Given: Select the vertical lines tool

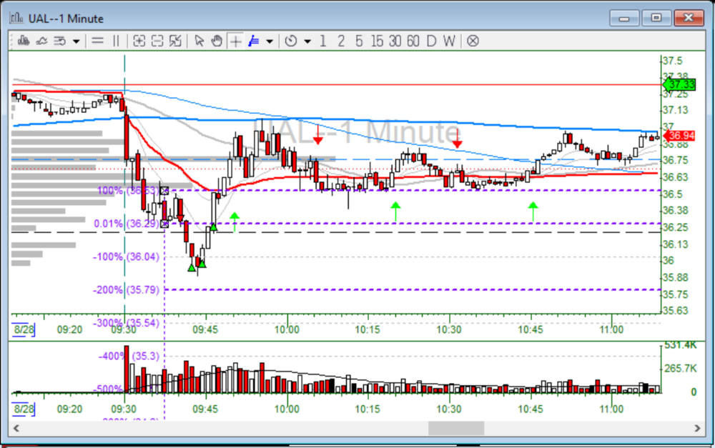Looking at the screenshot, I should coord(116,41).
